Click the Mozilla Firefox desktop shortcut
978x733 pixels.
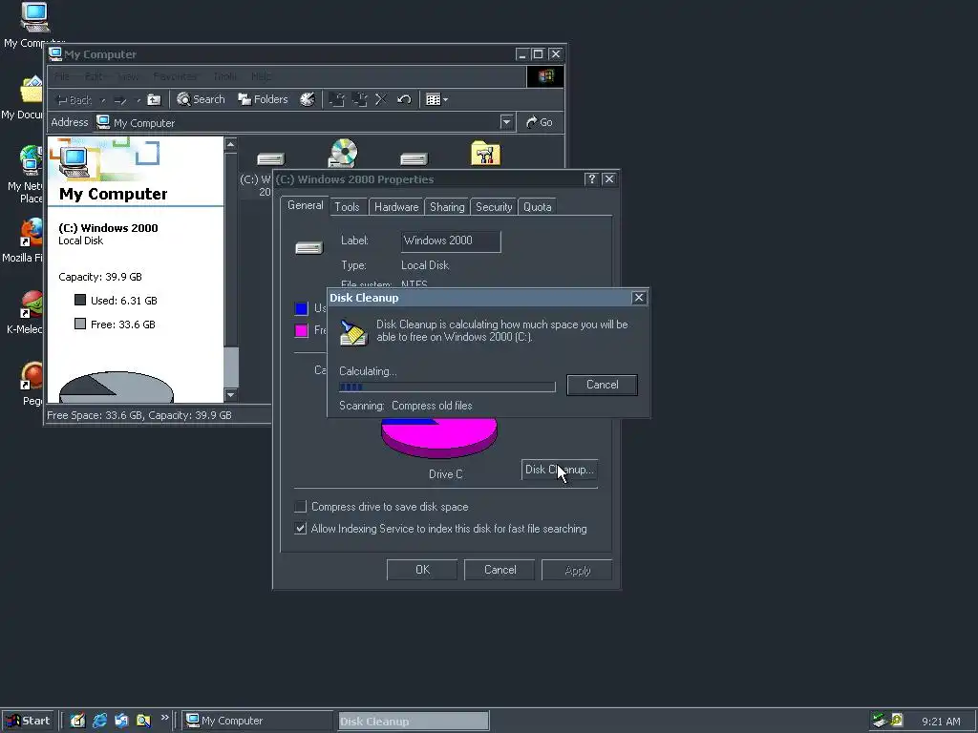pyautogui.click(x=23, y=241)
